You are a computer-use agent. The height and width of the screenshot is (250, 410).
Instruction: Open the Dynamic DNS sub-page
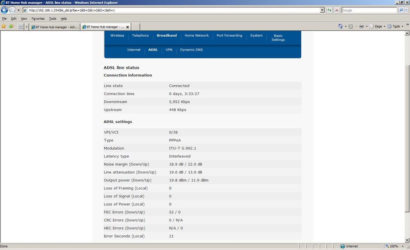pyautogui.click(x=191, y=49)
